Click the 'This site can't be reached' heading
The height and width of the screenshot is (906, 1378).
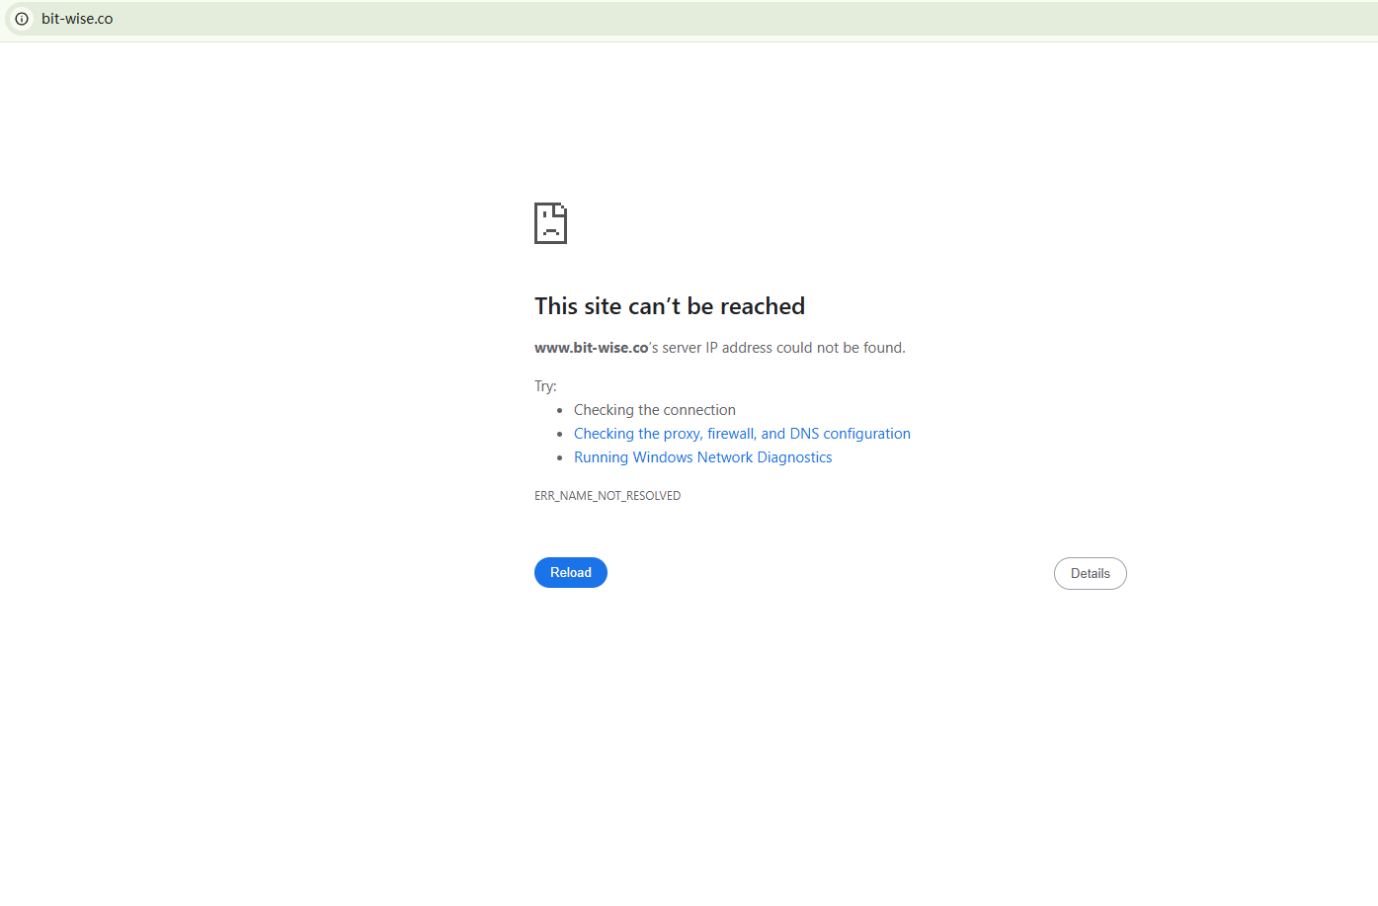point(670,306)
